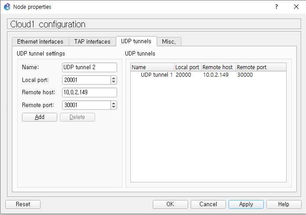
Task: Decrease the Remote port value with down arrow
Action: click(x=114, y=107)
